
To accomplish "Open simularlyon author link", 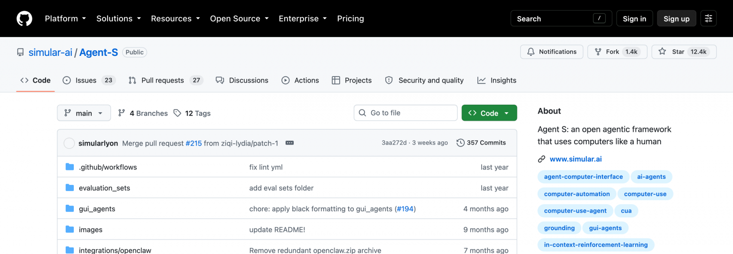I will (x=98, y=143).
